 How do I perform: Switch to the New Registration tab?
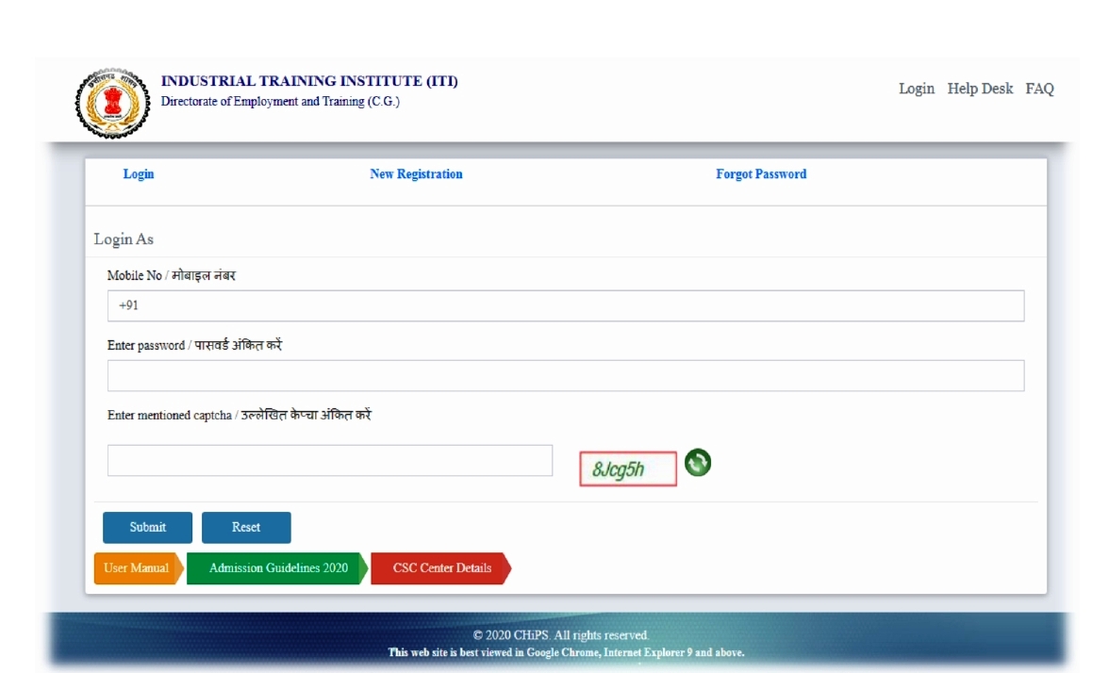[x=414, y=173]
